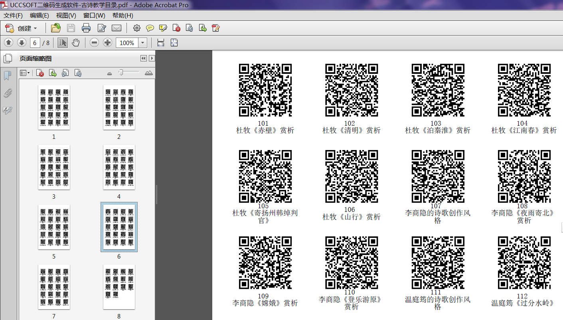Screen dimensions: 563x320
Task: Click the page number input field
Action: pos(35,43)
